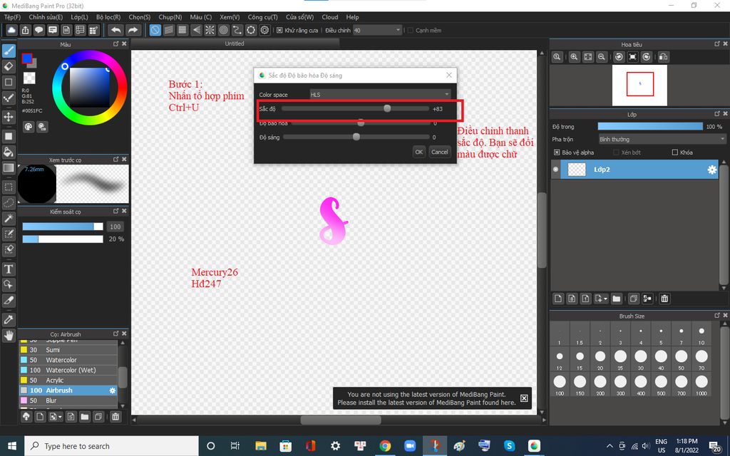Select the Eraser tool
The width and height of the screenshot is (730, 456).
[9, 66]
